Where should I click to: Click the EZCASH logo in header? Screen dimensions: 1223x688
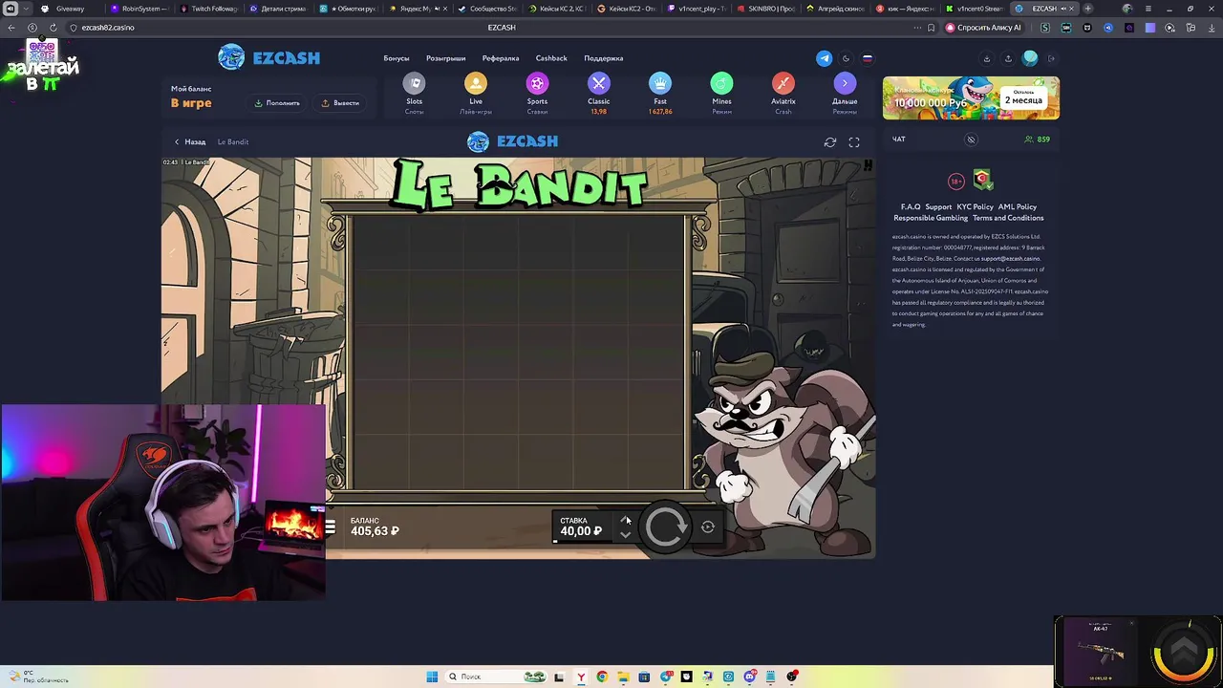[268, 57]
